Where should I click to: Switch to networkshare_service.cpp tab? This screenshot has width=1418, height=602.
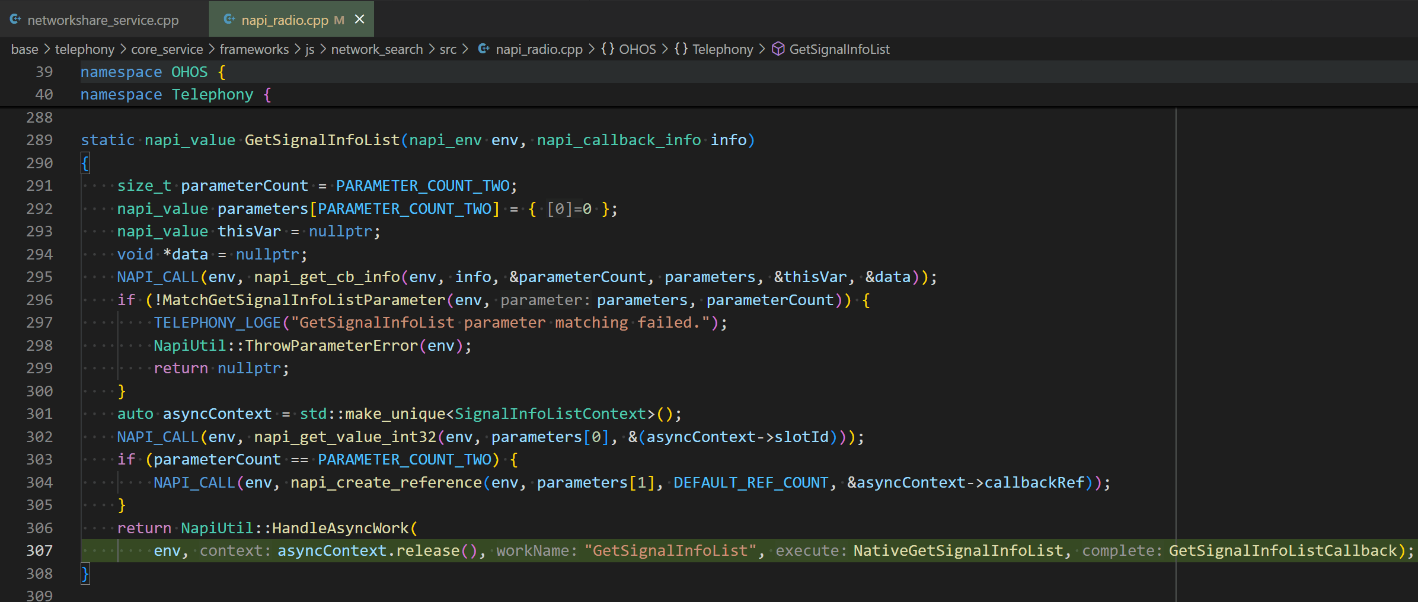(x=103, y=20)
